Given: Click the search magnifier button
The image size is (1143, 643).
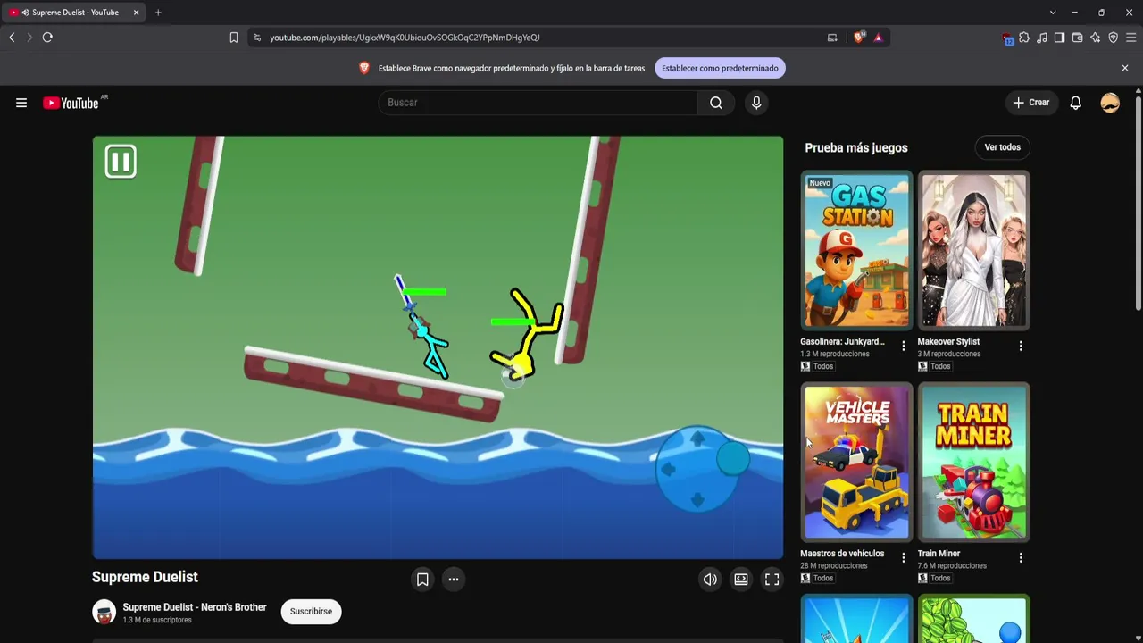Looking at the screenshot, I should click(x=716, y=103).
